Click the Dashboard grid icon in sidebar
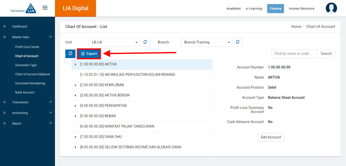The image size is (346, 166). pyautogui.click(x=4, y=27)
